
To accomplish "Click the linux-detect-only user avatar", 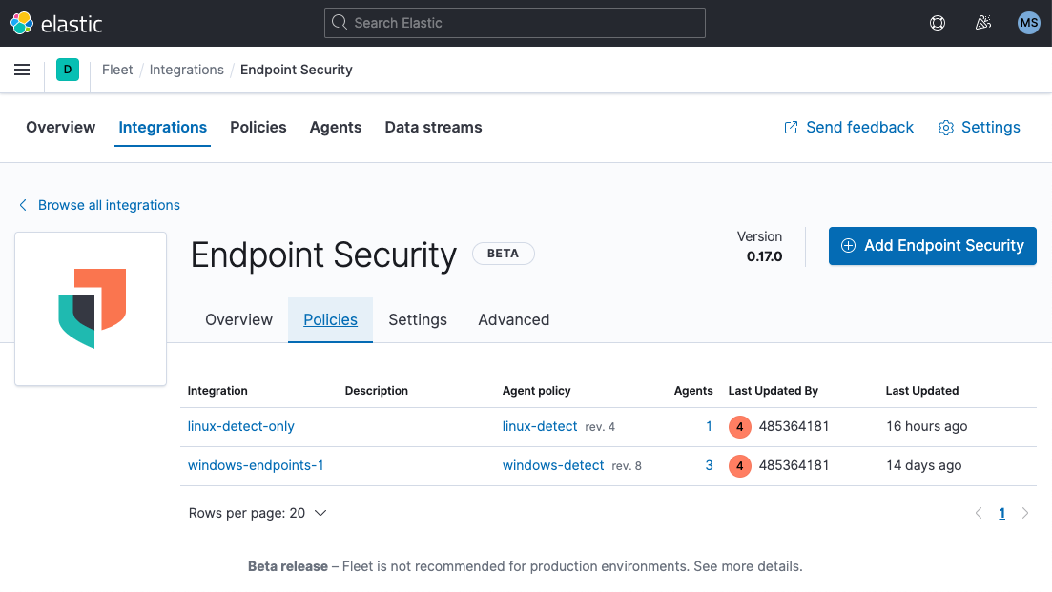I will tap(740, 426).
